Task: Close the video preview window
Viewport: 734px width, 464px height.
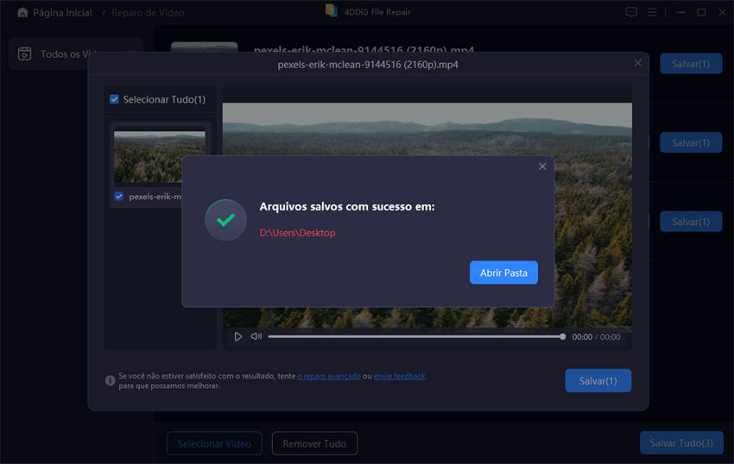Action: tap(637, 63)
